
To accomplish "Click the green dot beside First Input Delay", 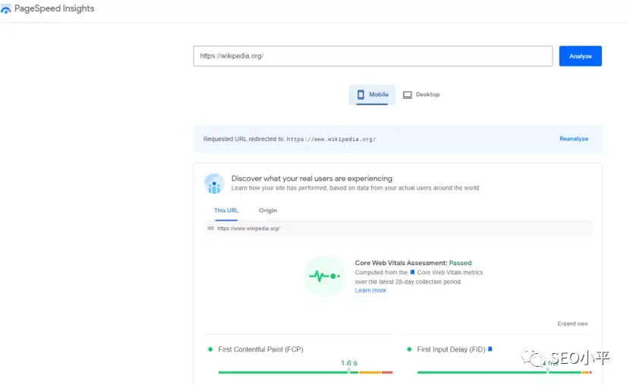I will tap(409, 349).
